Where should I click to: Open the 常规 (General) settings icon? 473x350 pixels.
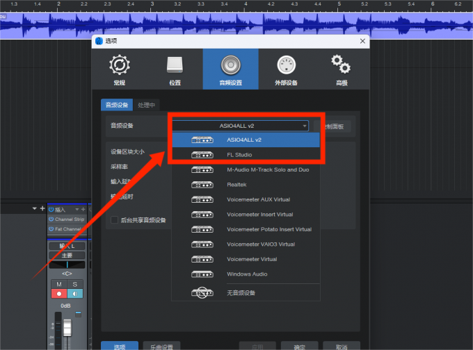pyautogui.click(x=120, y=70)
